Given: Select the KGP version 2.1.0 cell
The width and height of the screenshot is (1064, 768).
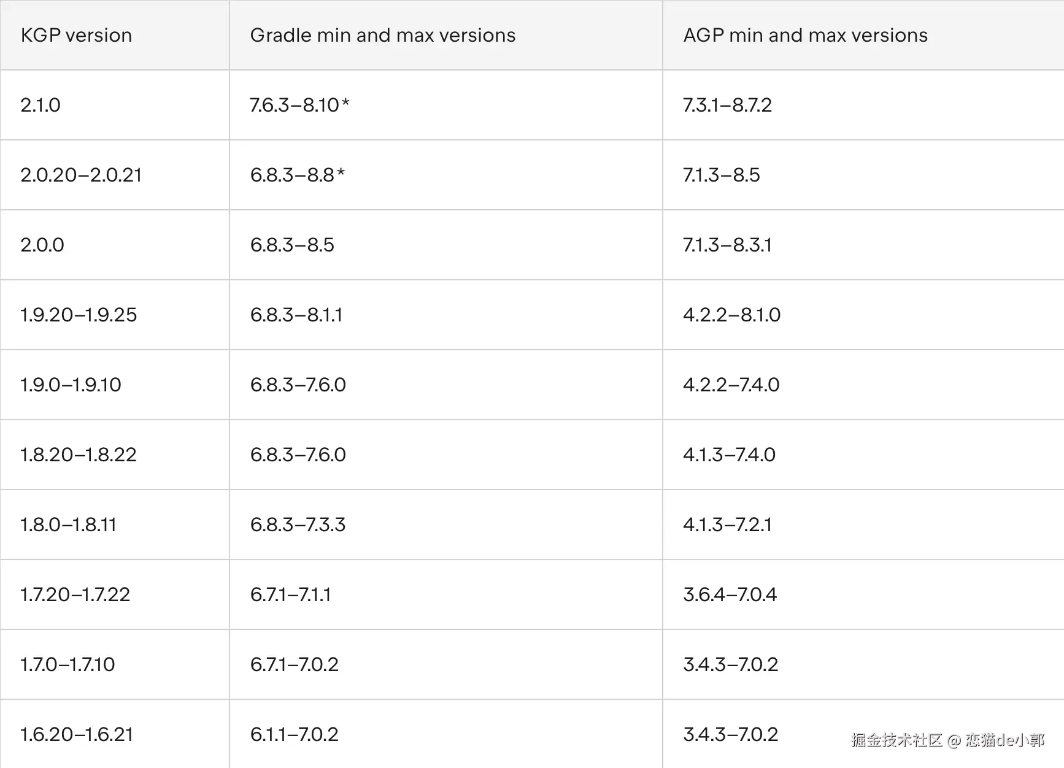Looking at the screenshot, I should 40,106.
